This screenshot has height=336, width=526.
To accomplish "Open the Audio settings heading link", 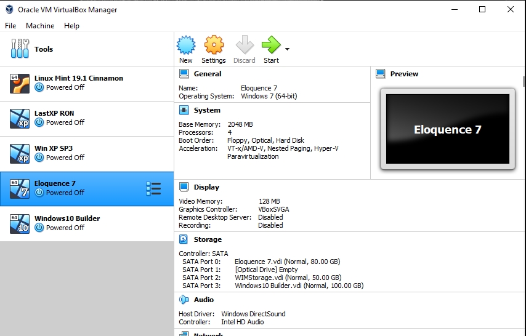I will [x=204, y=300].
